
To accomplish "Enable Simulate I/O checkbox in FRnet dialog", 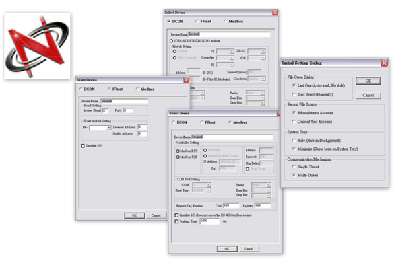I will click(x=83, y=146).
